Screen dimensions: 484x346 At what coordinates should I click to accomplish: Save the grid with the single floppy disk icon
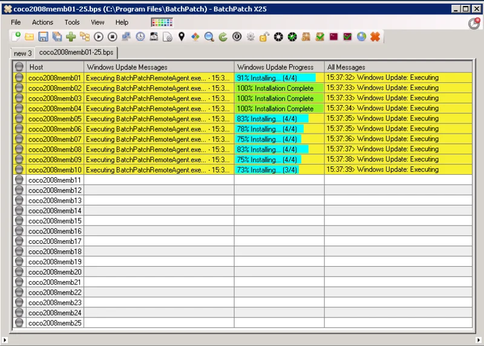coord(43,37)
